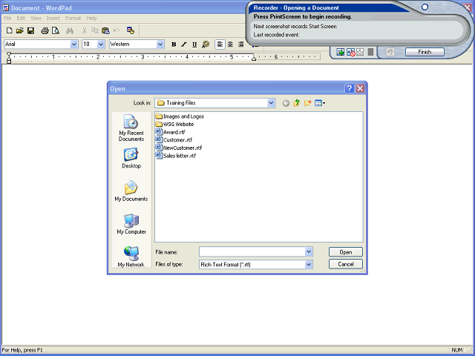Open the font size 10 dropdown
The image size is (475, 356).
[101, 44]
